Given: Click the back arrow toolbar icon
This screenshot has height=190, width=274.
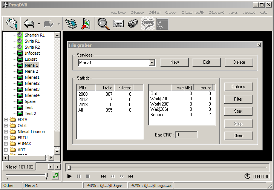Looking at the screenshot, I should [x=29, y=24].
